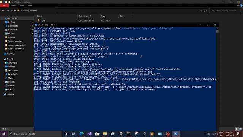Select OneDrive in navigation pane
The width and height of the screenshot is (243, 137).
point(11,54)
